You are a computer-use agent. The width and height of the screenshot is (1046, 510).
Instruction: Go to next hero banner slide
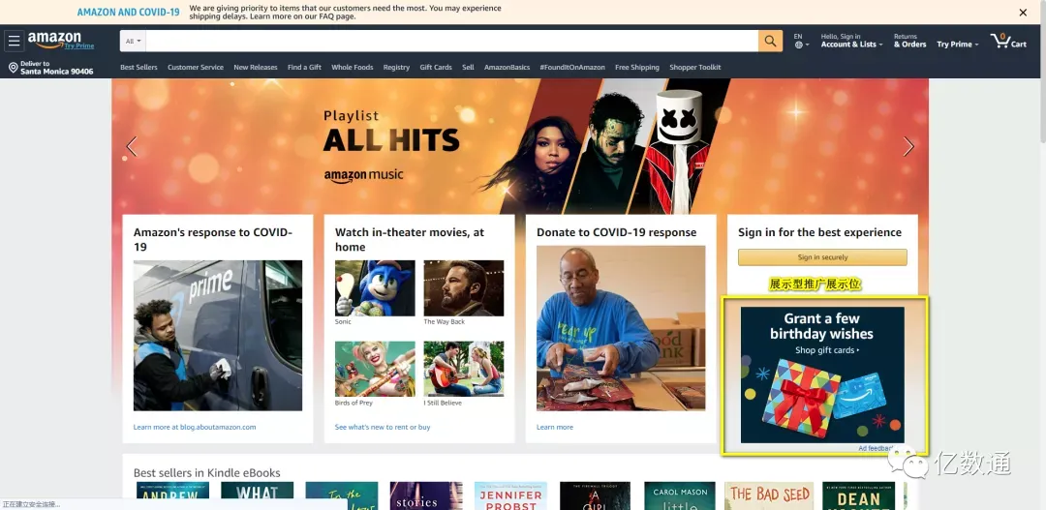point(908,147)
